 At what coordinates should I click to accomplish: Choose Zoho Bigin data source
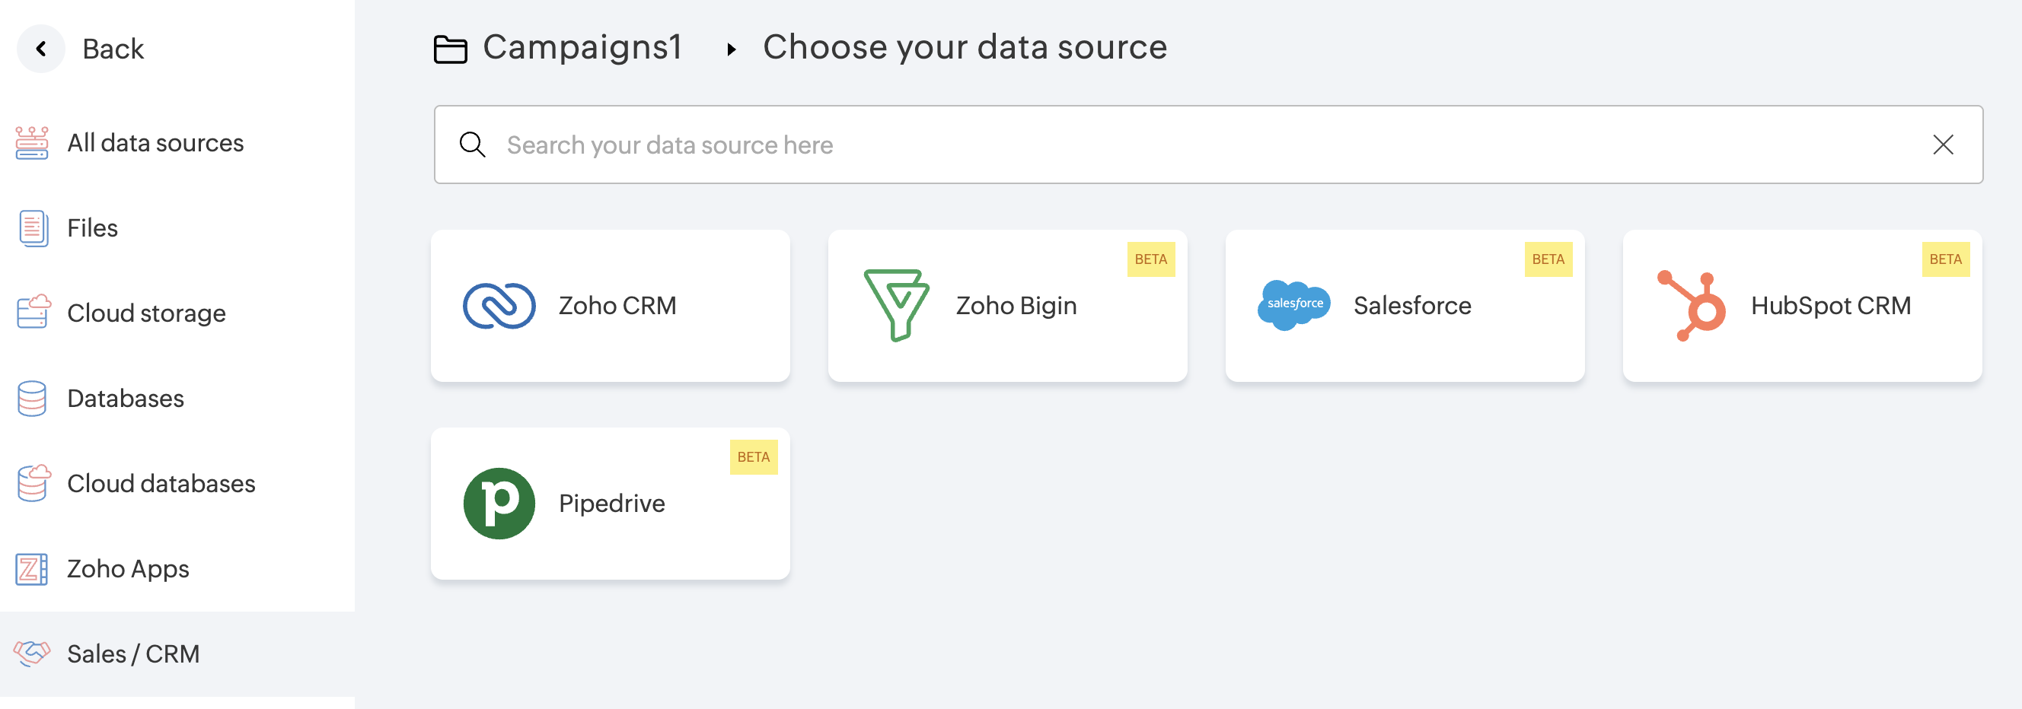tap(1007, 306)
